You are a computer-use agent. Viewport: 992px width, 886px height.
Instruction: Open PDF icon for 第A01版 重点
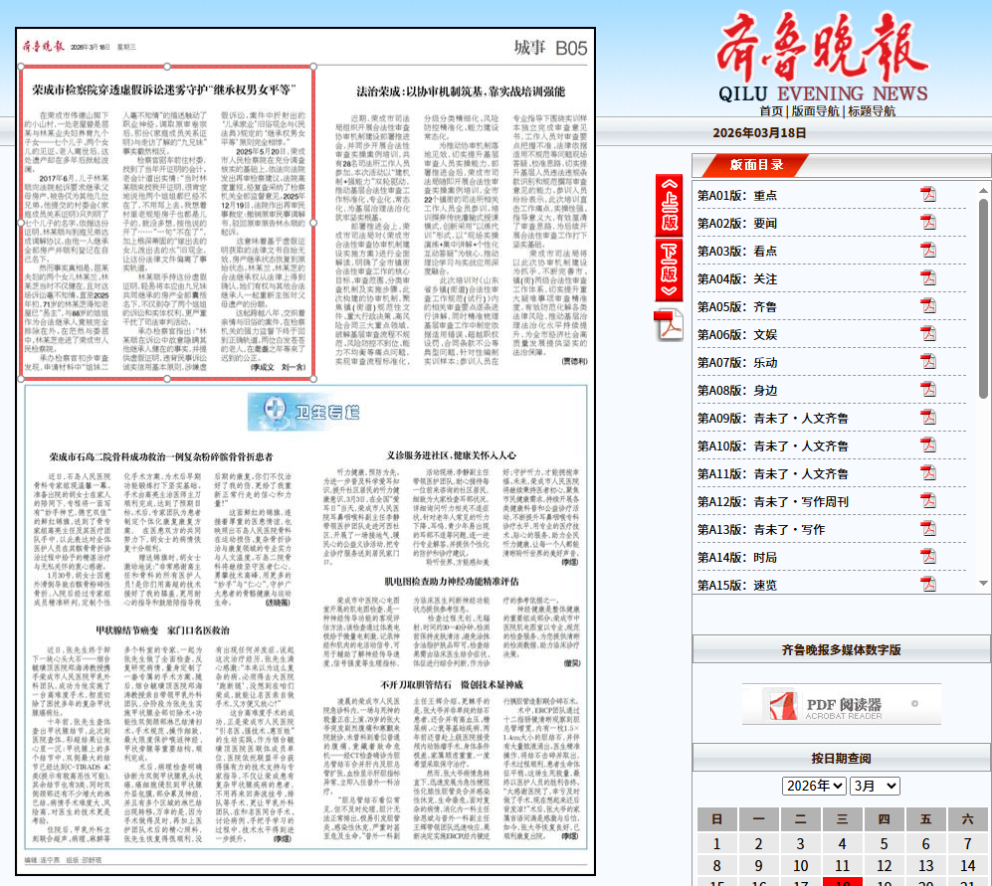pos(929,195)
